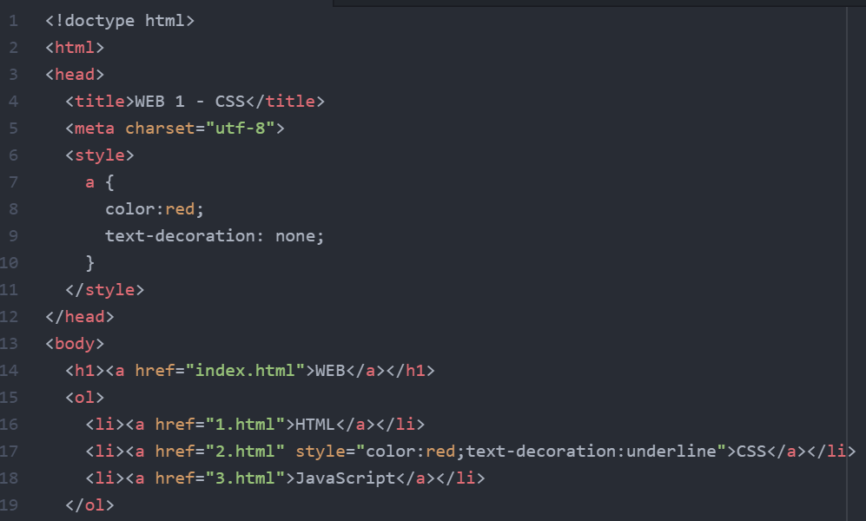
Task: Click the "<!doctype html>" declaration text
Action: pyautogui.click(x=120, y=21)
